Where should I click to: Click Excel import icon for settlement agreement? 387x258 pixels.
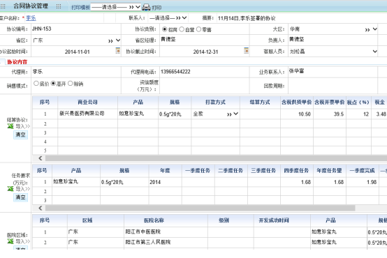[x=10, y=126]
